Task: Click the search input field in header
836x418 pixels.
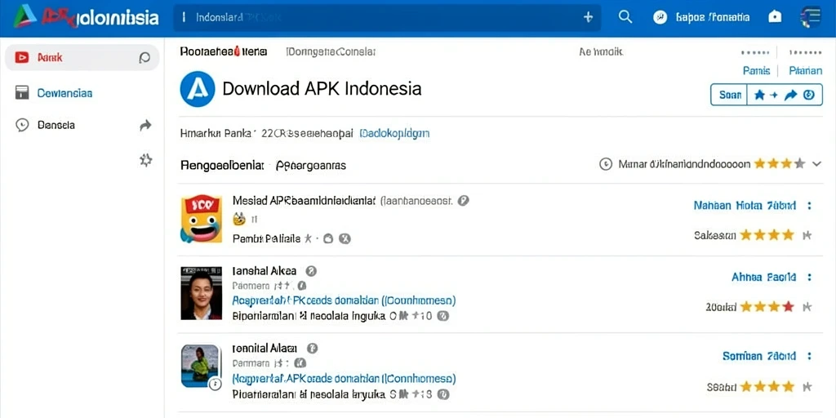Action: 387,18
